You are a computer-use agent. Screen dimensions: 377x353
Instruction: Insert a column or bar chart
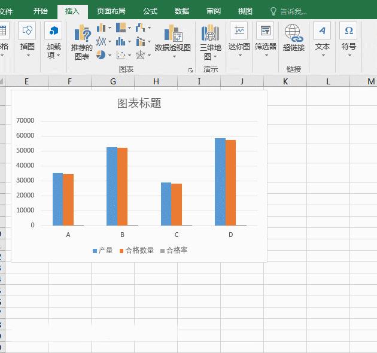[x=101, y=28]
